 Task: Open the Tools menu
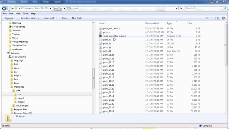(x=25, y=14)
